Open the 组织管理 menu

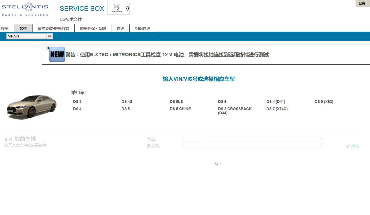(142, 28)
